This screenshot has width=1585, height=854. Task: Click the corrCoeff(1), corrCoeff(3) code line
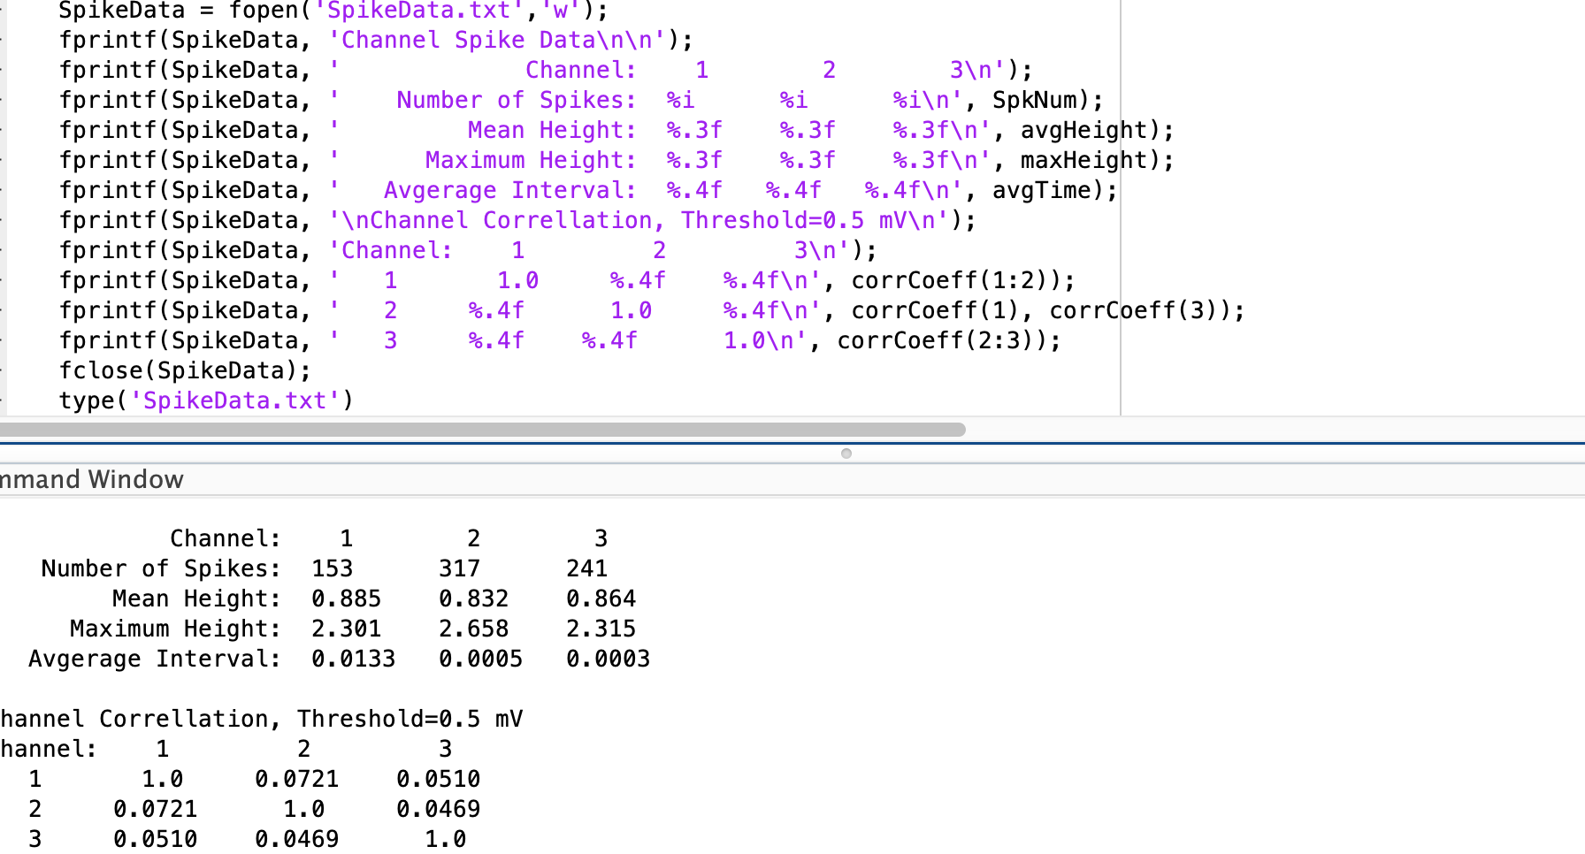pos(652,311)
